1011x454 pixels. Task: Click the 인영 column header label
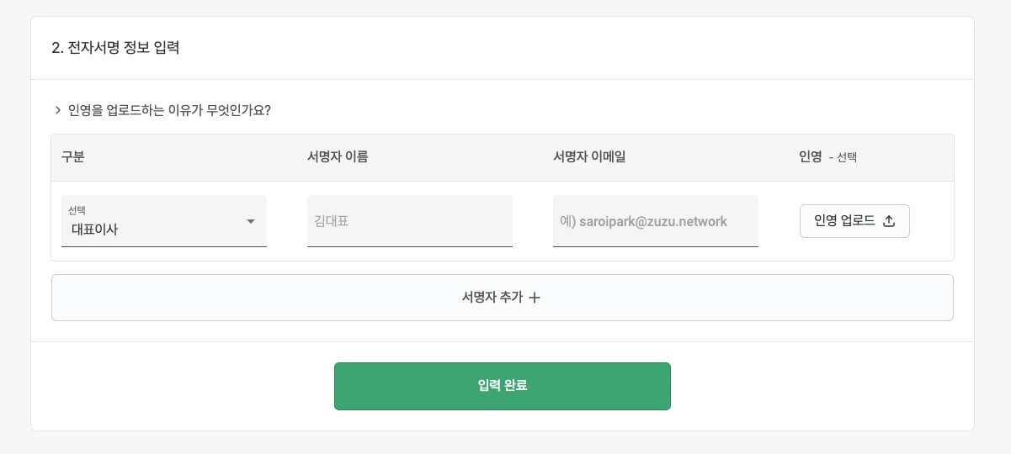810,156
